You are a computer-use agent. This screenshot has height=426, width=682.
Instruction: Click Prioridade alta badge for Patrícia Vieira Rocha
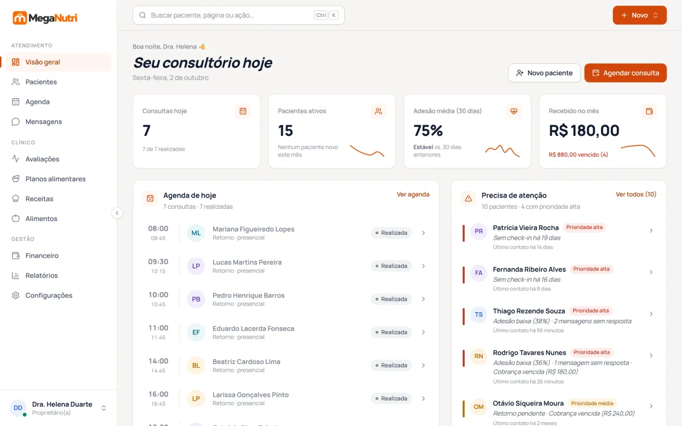[584, 227]
